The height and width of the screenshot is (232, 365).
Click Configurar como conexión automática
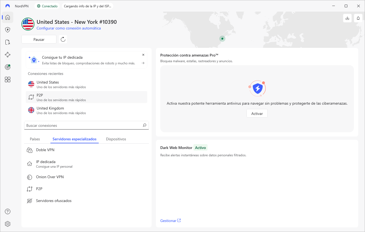69,28
